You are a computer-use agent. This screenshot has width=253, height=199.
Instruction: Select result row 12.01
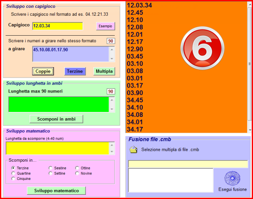135,34
